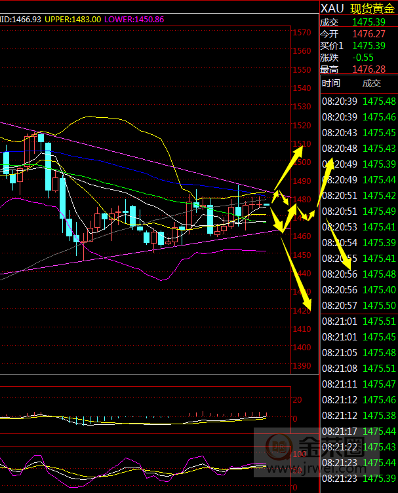Click the 1570 price axis label
The image size is (398, 493).
coord(302,33)
